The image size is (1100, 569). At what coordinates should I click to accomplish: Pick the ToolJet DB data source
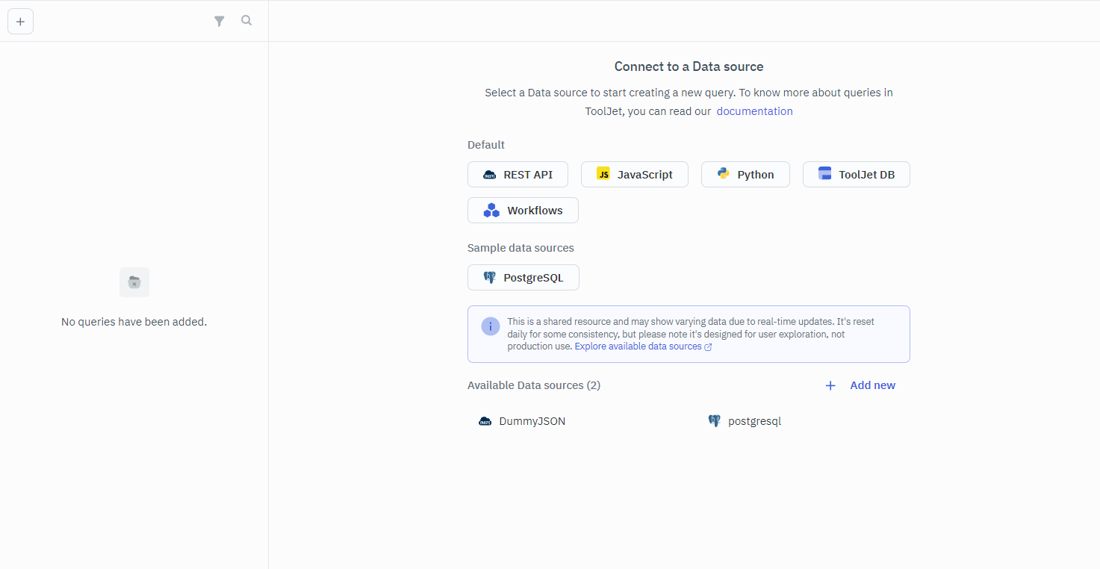click(x=856, y=175)
